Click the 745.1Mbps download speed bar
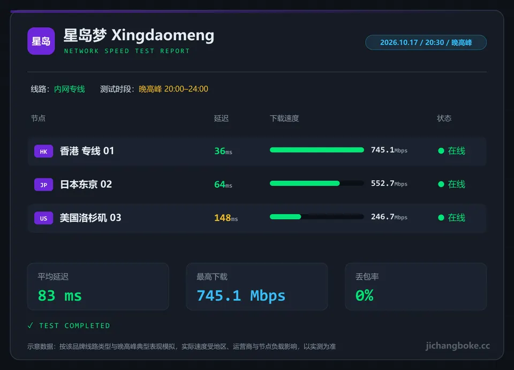 click(316, 150)
